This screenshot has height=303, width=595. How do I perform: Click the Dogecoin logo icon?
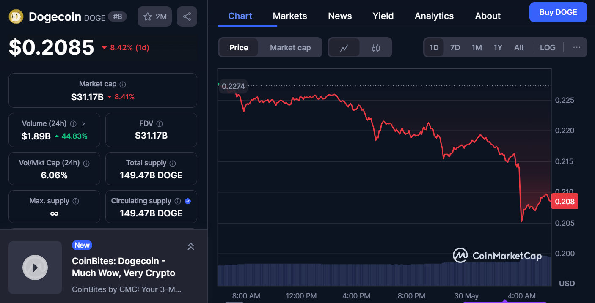[x=16, y=16]
